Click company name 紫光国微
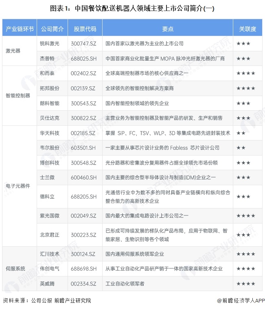 (50, 216)
